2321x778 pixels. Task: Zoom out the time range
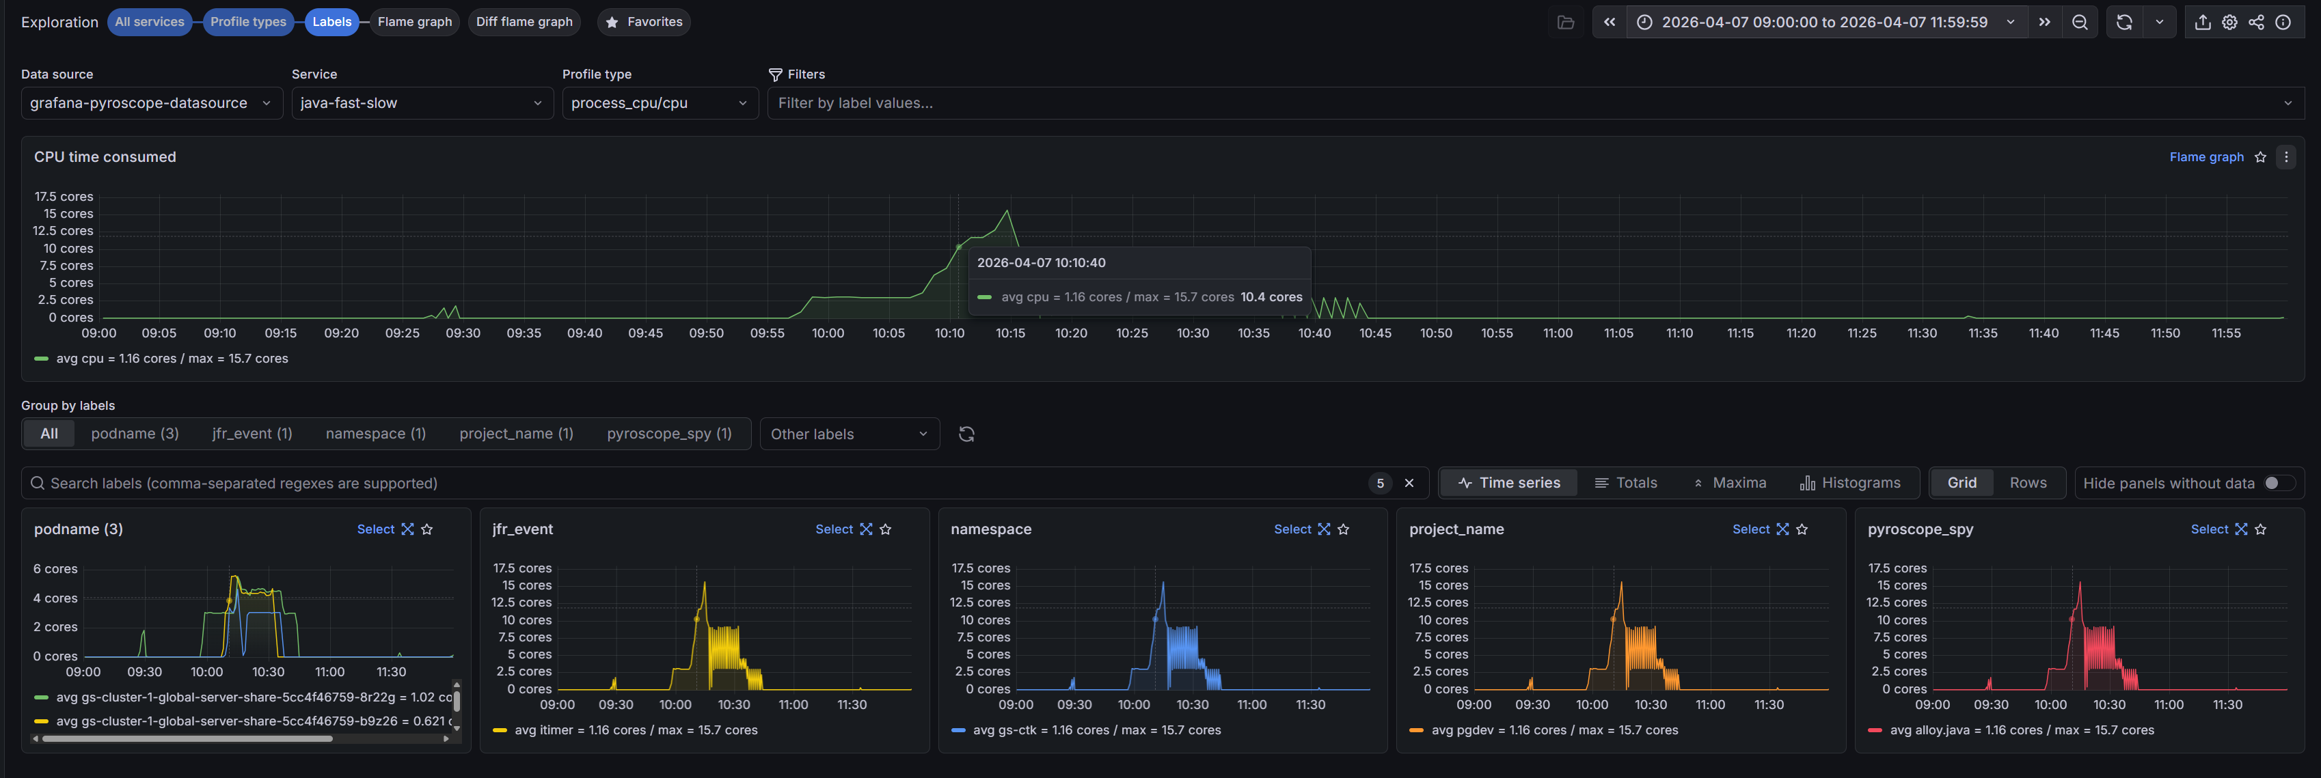click(2080, 23)
